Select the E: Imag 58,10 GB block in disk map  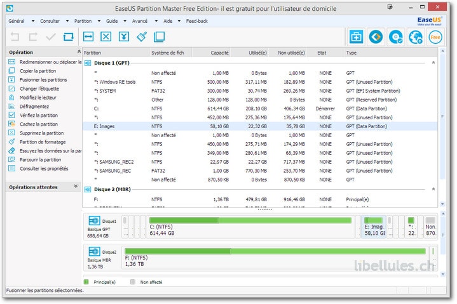point(374,227)
